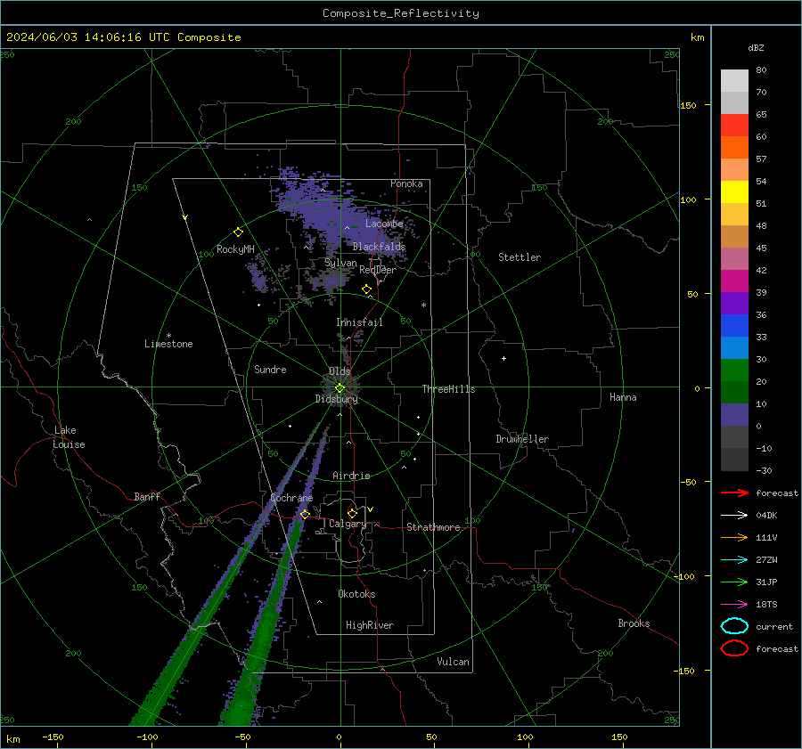Image resolution: width=802 pixels, height=749 pixels.
Task: Click the Lacombe city label
Action: [384, 224]
